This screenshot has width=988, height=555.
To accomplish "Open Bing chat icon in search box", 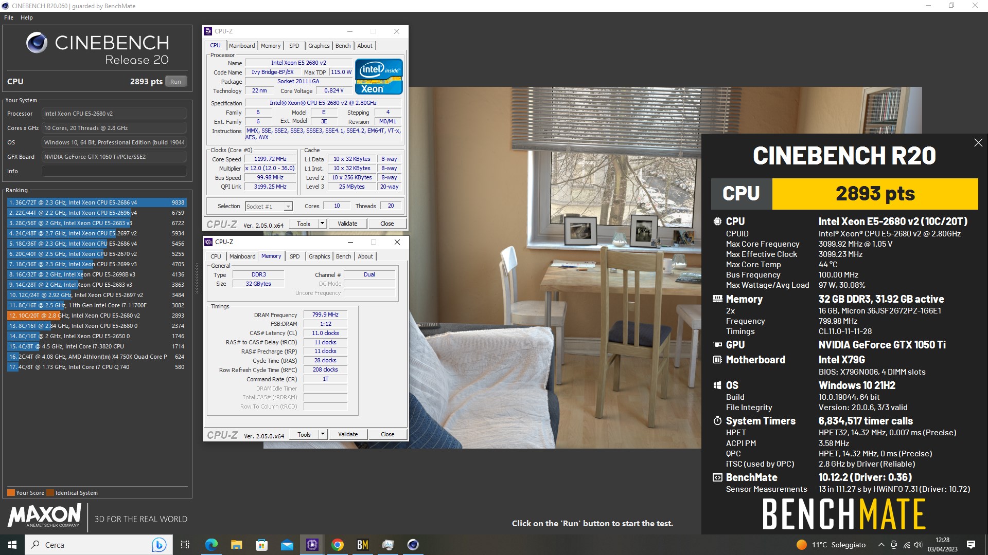I will click(158, 545).
